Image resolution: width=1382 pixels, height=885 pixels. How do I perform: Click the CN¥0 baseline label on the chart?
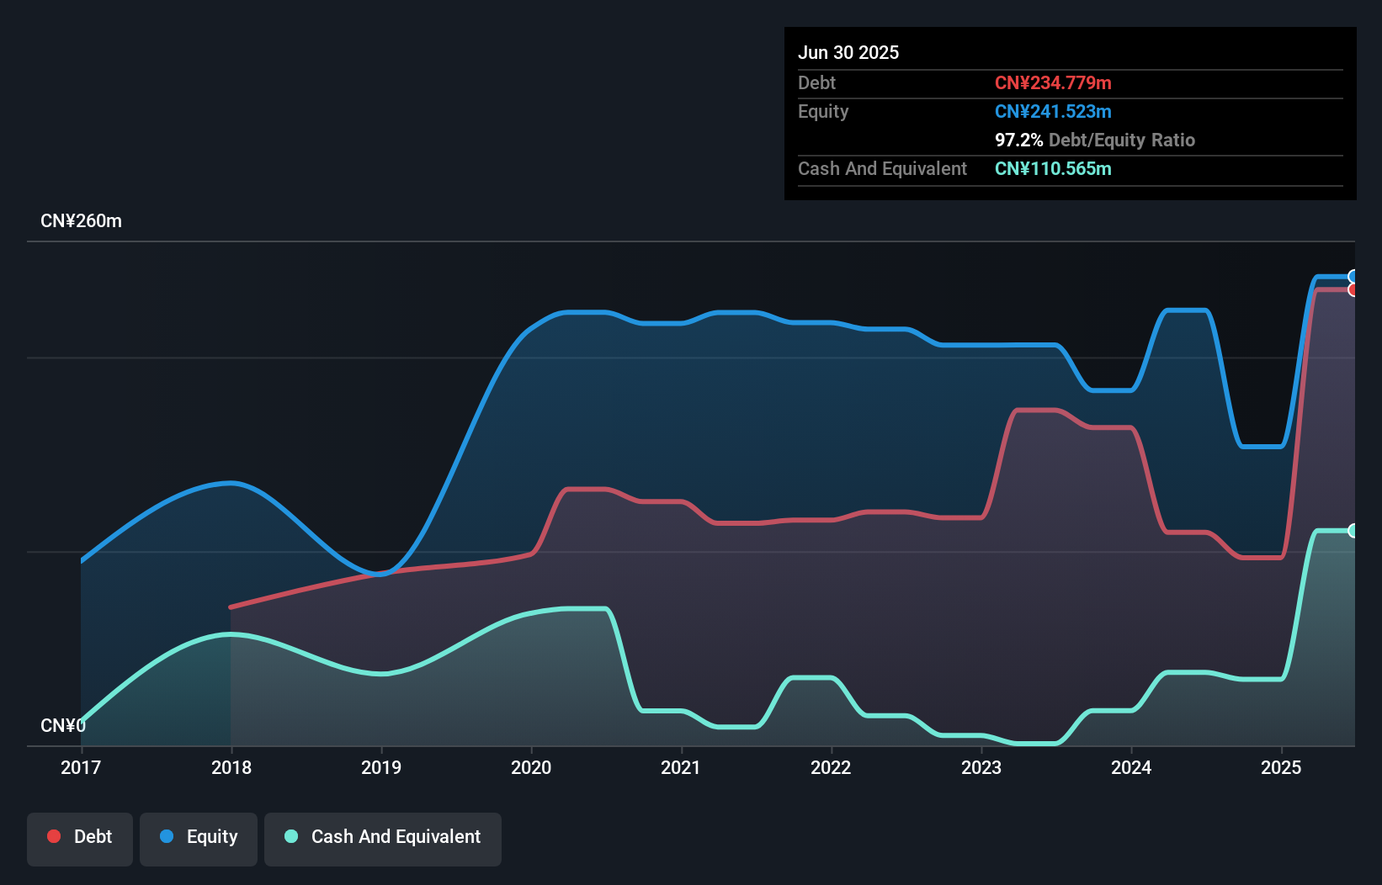tap(64, 725)
